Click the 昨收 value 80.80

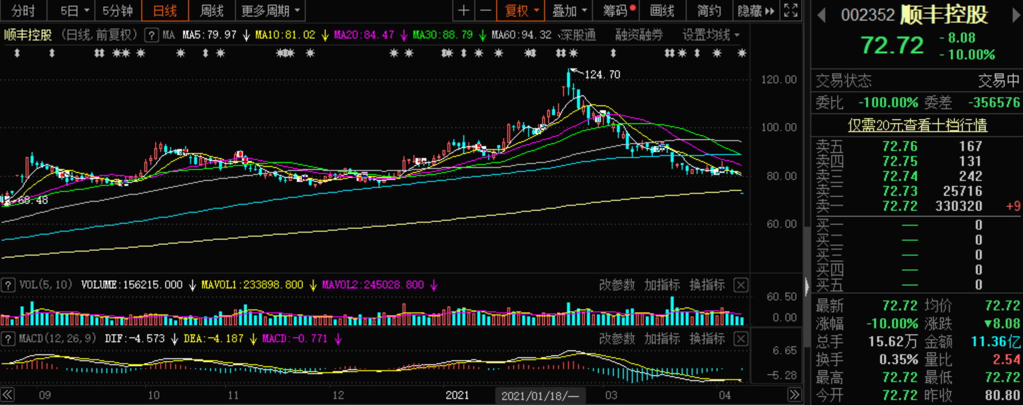pyautogui.click(x=1002, y=394)
